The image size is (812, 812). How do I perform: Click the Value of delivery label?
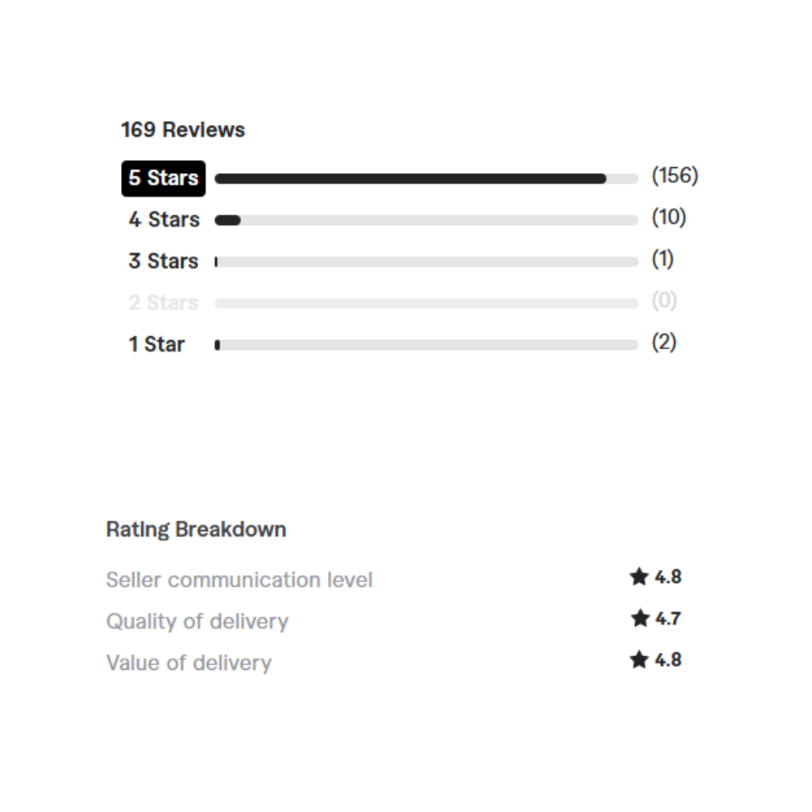(x=189, y=663)
